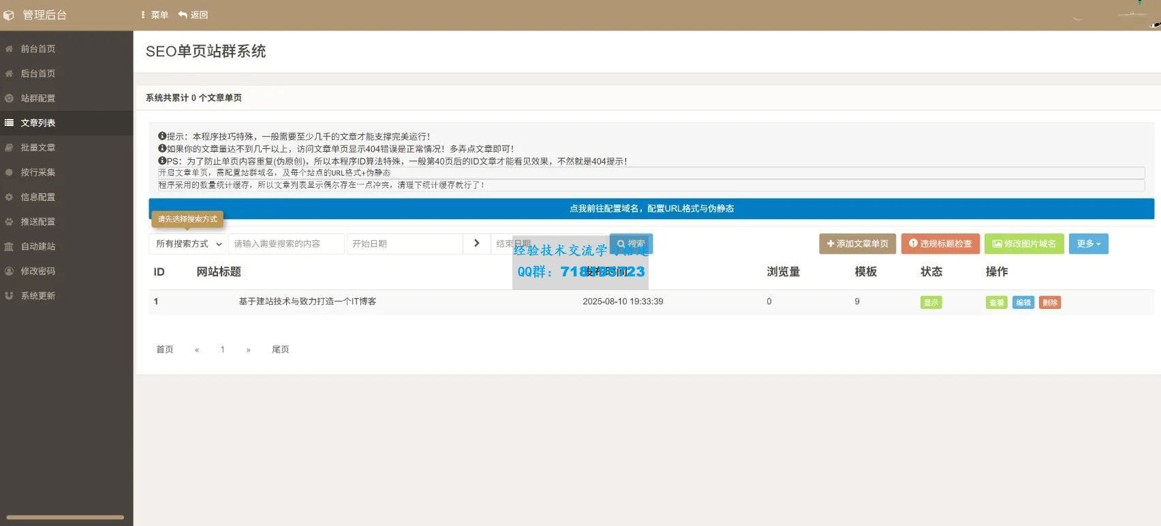Viewport: 1161px width, 526px height.
Task: Click the icon beside 推送配置
Action: [x=9, y=222]
